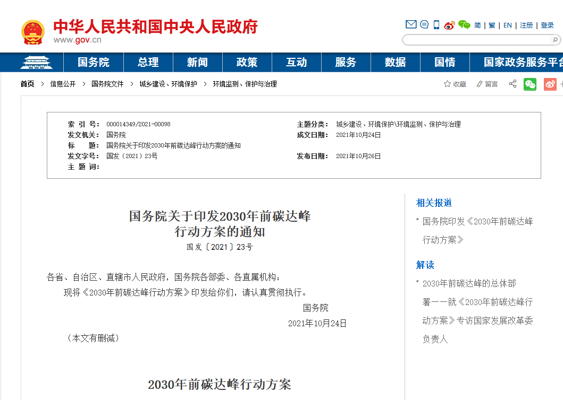The width and height of the screenshot is (563, 400).
Task: Open the 新闻 menu
Action: tap(197, 63)
